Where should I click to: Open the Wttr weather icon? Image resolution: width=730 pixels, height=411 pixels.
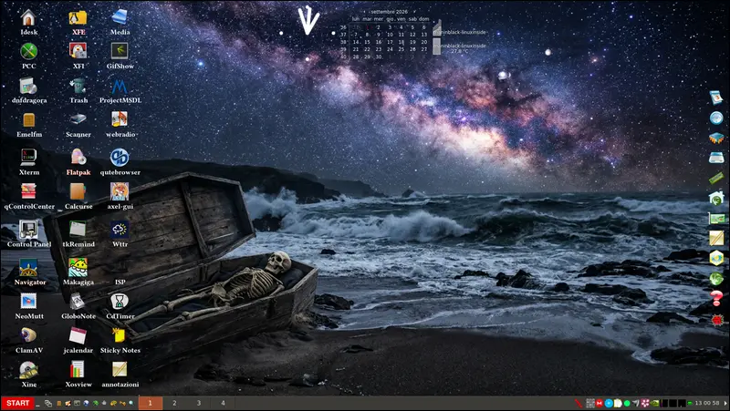(x=120, y=230)
